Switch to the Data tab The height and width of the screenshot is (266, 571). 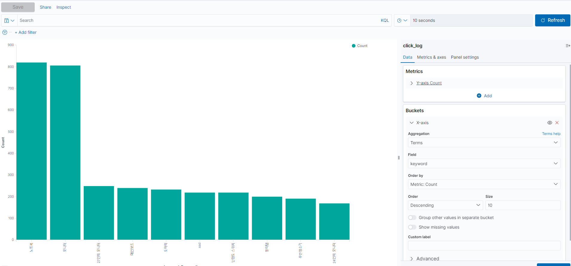click(407, 57)
